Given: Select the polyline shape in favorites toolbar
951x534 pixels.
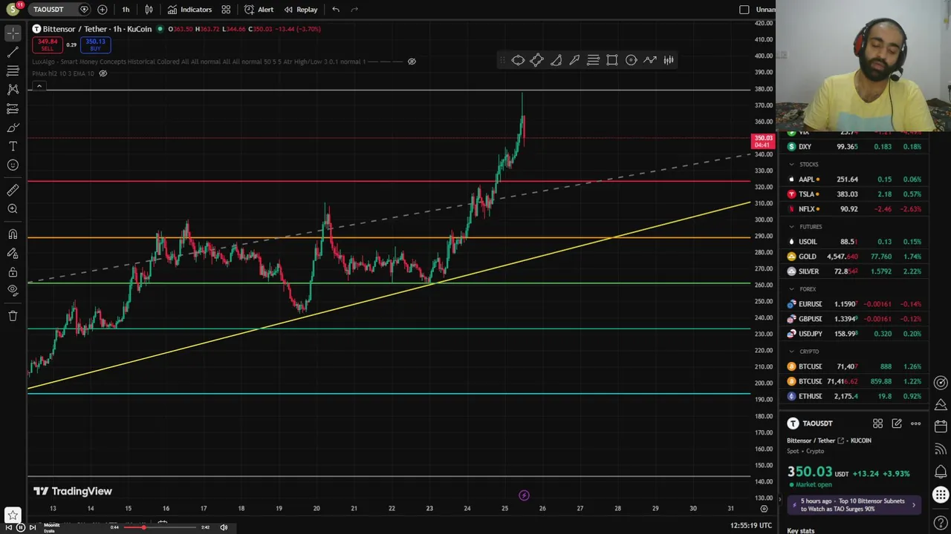Looking at the screenshot, I should point(536,60).
